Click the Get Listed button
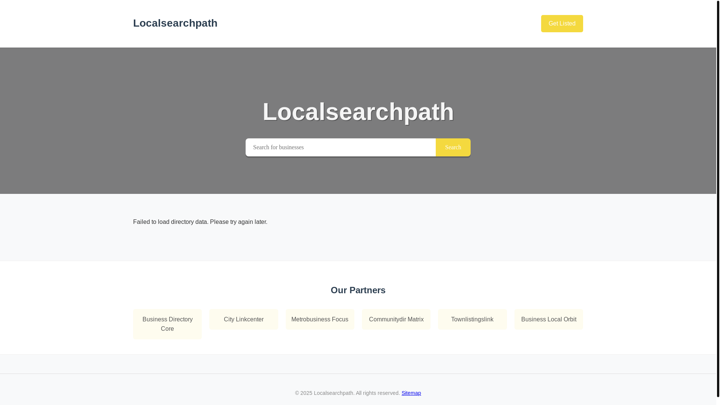The image size is (720, 405). click(562, 24)
